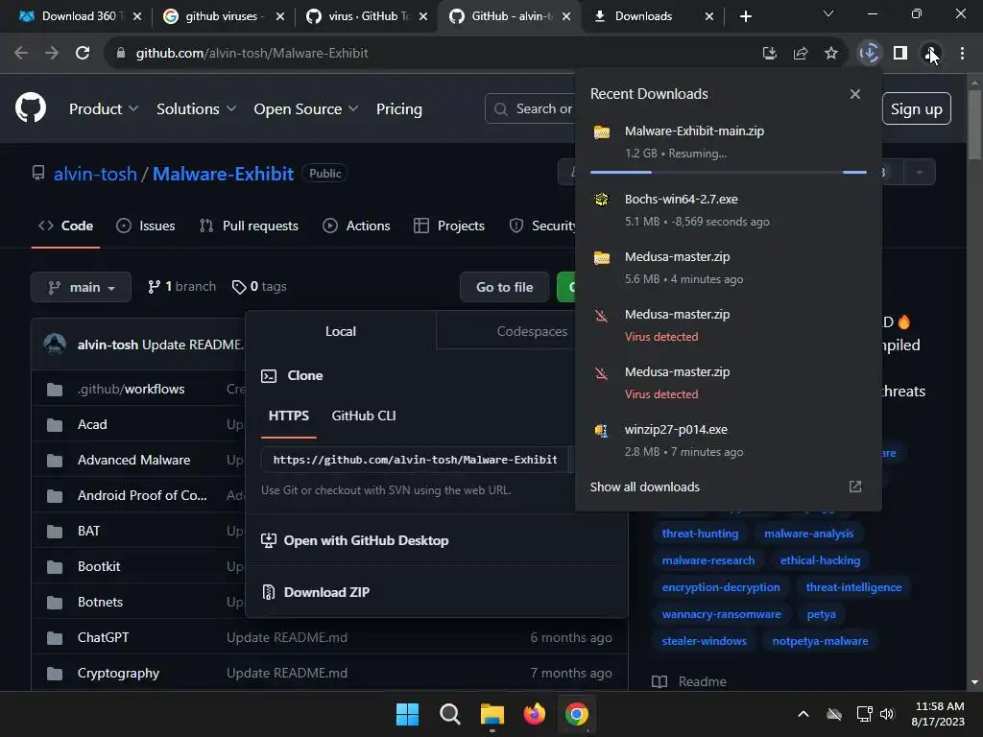Click the Show all downloads external icon
This screenshot has height=737, width=983.
(855, 487)
